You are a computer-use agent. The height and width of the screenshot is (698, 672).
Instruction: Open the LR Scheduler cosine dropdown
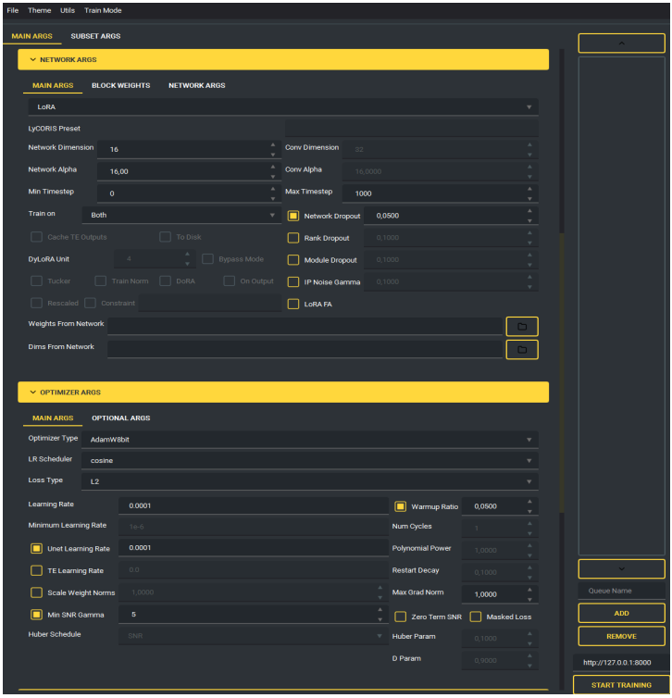pos(307,460)
